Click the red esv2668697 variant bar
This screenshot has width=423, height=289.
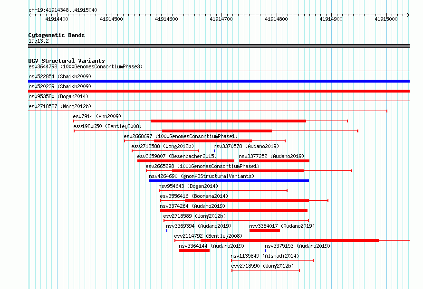203,141
